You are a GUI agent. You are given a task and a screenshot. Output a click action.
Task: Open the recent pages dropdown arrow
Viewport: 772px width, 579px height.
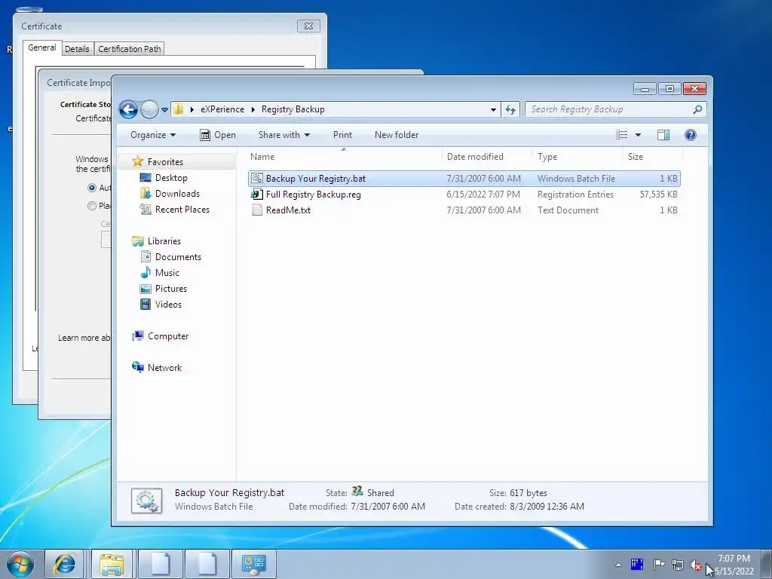[x=164, y=110]
